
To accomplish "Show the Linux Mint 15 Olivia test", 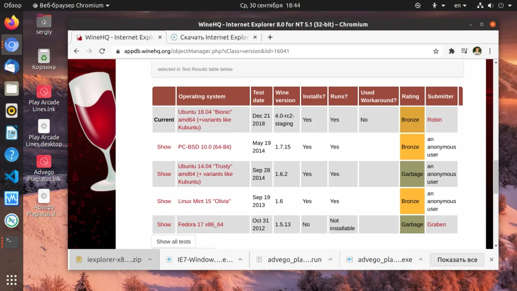I will tap(164, 201).
